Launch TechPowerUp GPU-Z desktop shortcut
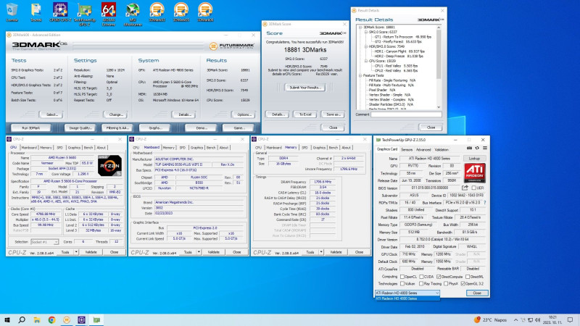This screenshot has width=580, height=326. tap(84, 14)
